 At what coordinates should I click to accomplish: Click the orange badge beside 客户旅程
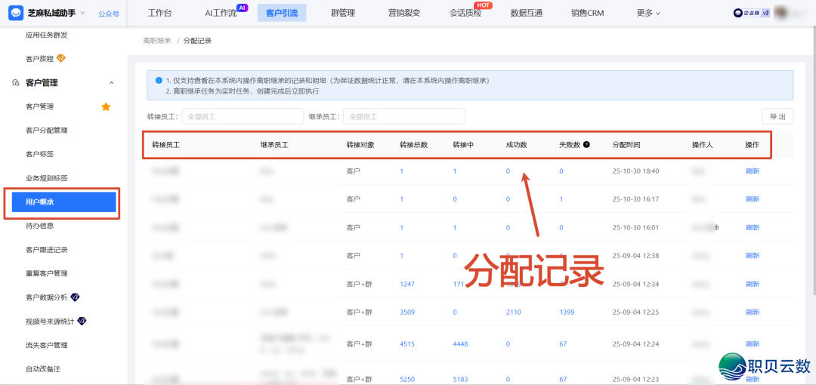(x=60, y=58)
